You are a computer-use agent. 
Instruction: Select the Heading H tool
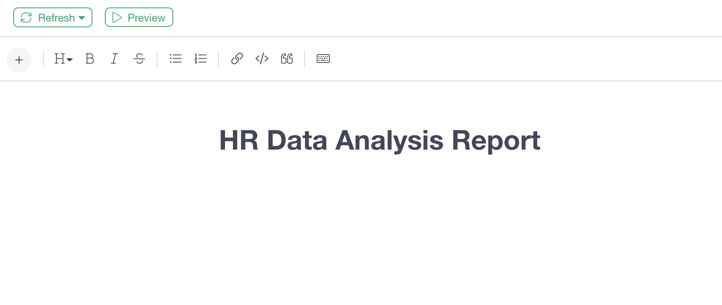[59, 59]
